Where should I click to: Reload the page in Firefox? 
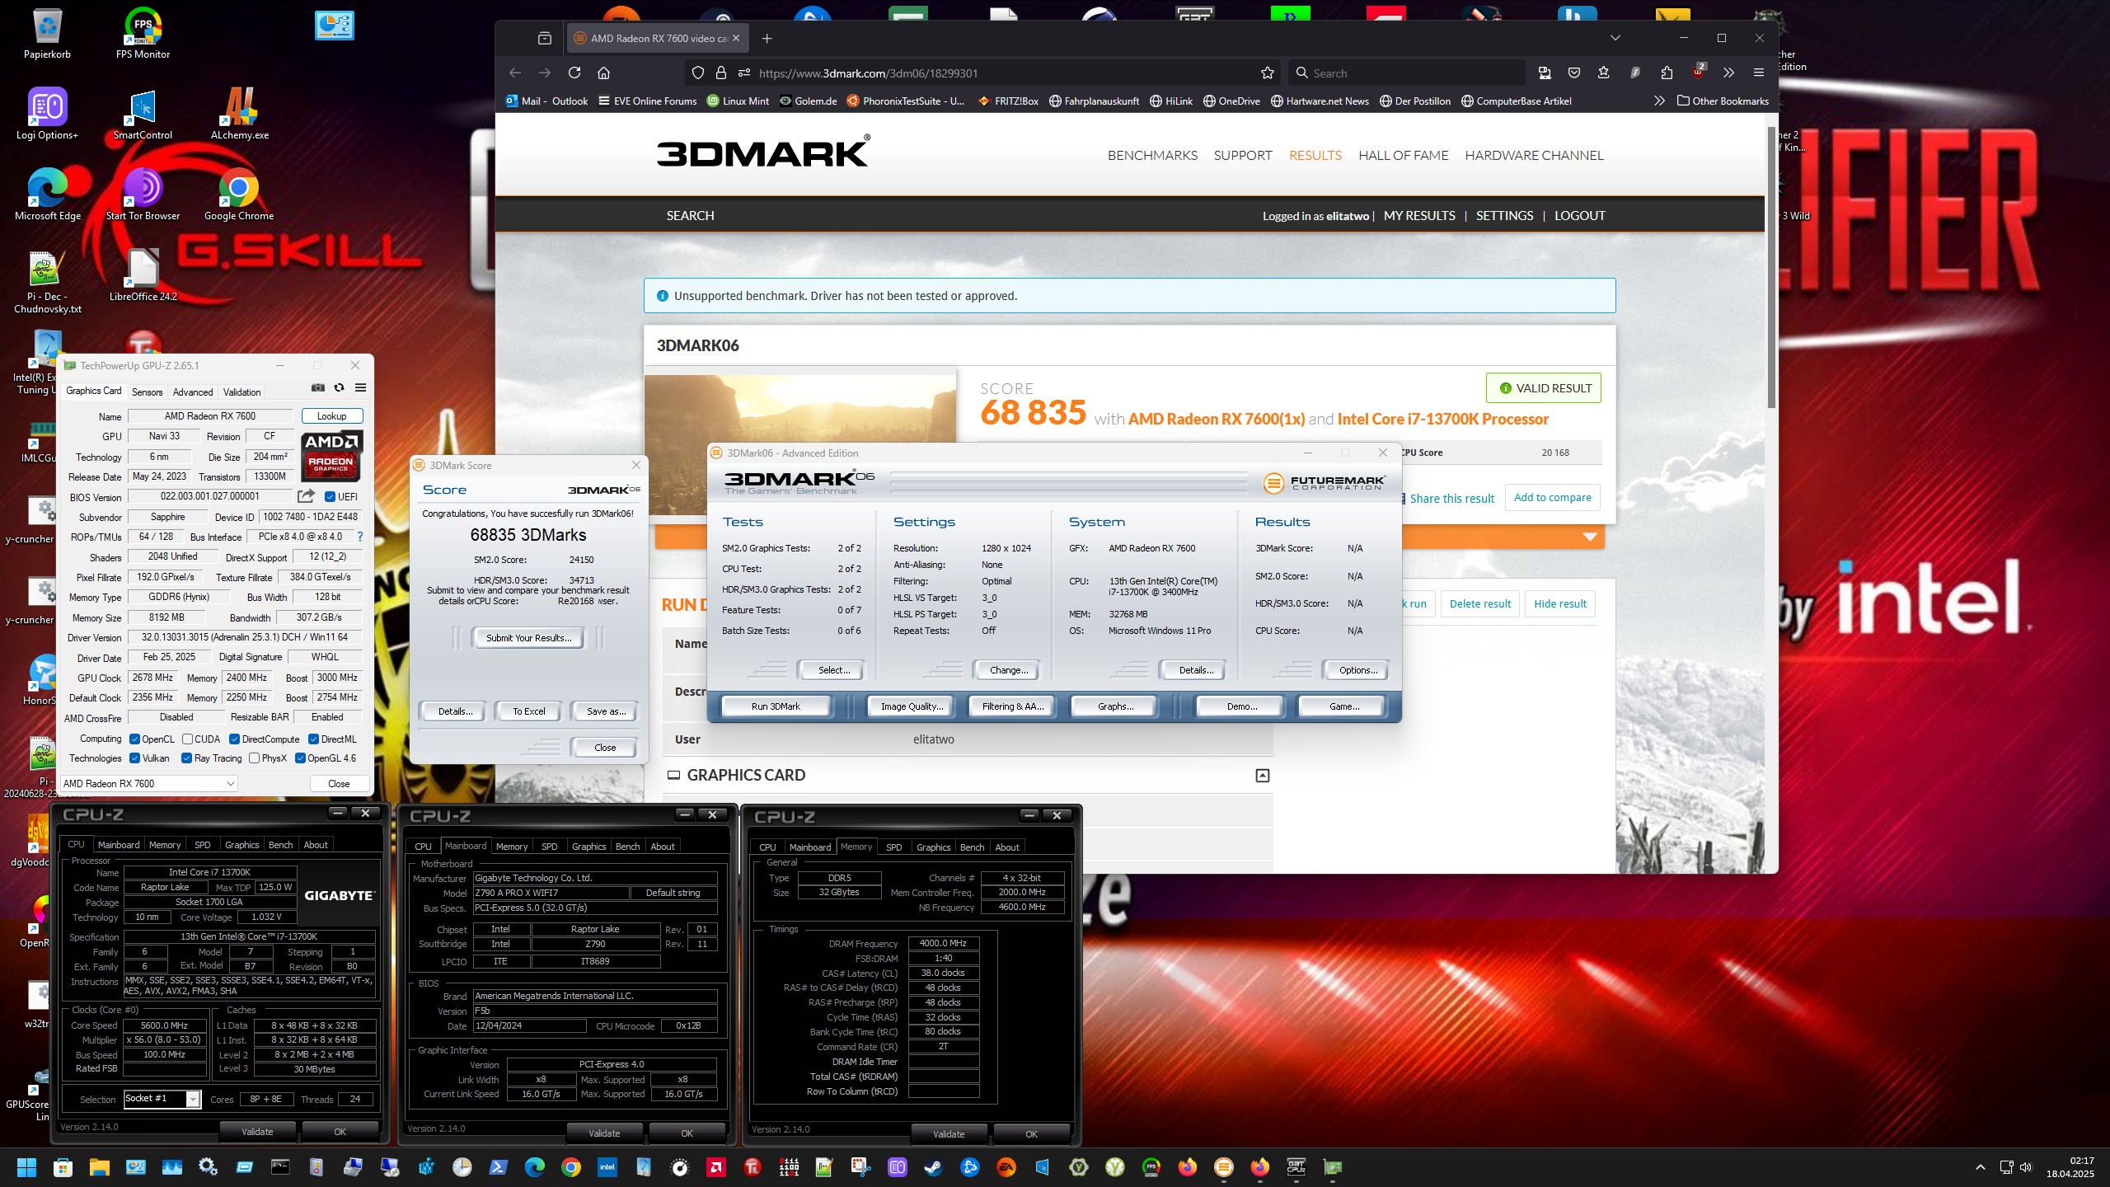(574, 73)
